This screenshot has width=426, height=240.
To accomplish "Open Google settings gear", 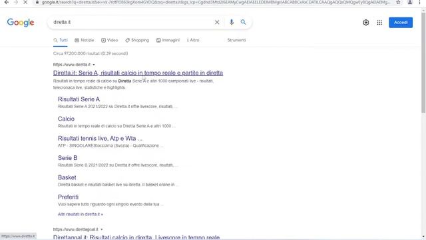I will point(365,23).
